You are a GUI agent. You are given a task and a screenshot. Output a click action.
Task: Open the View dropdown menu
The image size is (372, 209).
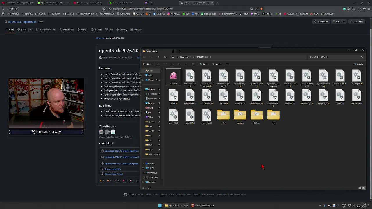[217, 64]
